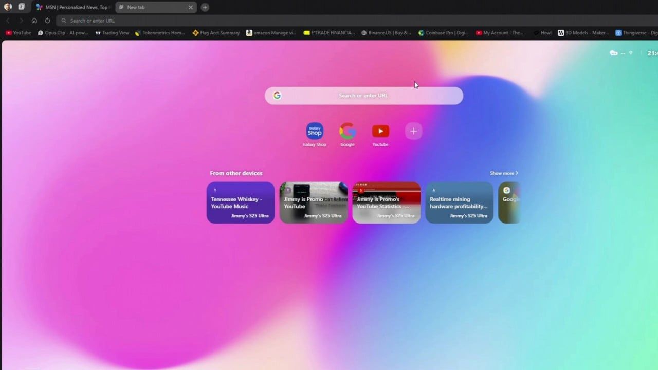Screen dimensions: 658x370
Task: Open the Thingiverse bookmark
Action: 636,33
